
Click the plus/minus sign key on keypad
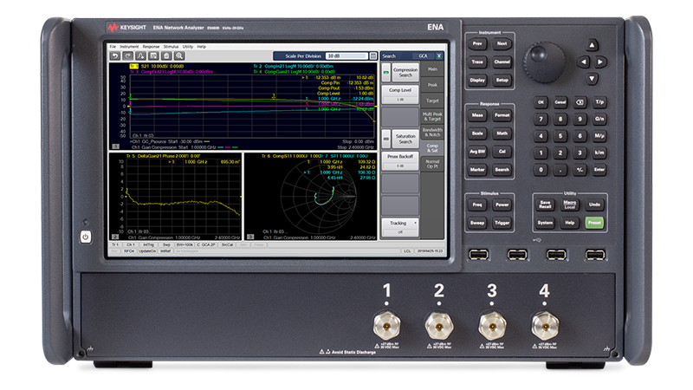(580, 170)
